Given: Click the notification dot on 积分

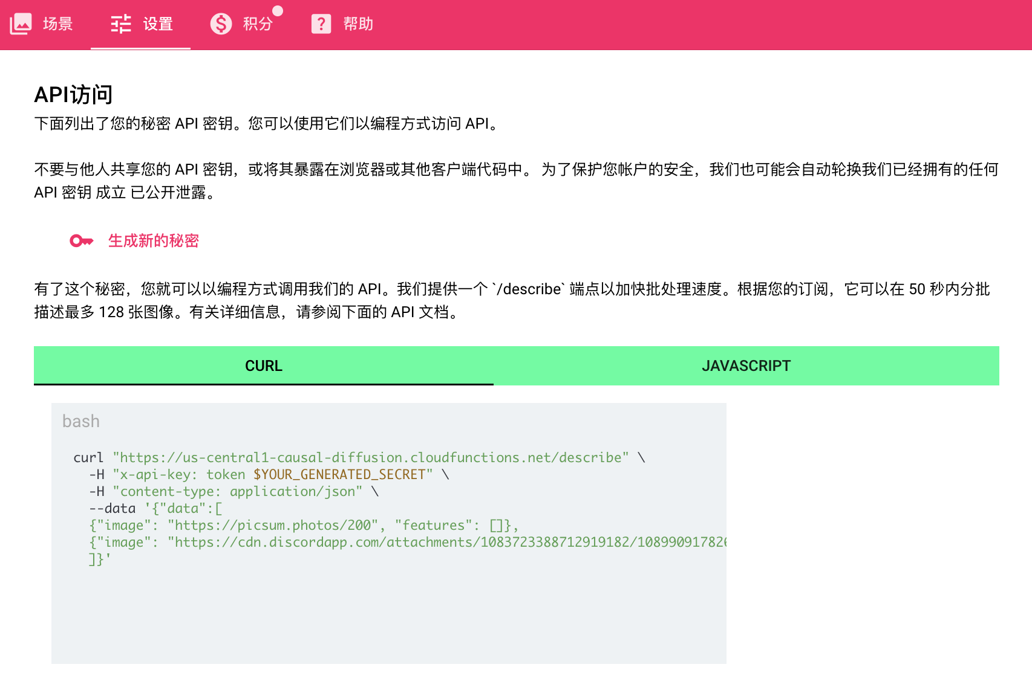Looking at the screenshot, I should click(278, 10).
